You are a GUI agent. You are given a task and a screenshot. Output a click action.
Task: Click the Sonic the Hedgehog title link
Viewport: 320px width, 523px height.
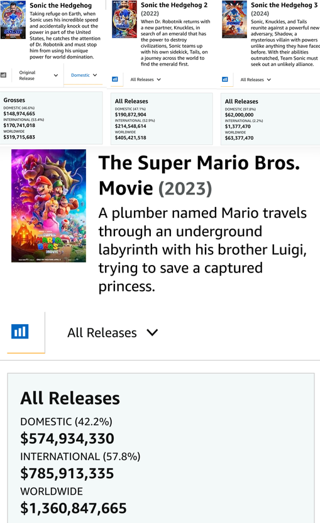coord(60,5)
